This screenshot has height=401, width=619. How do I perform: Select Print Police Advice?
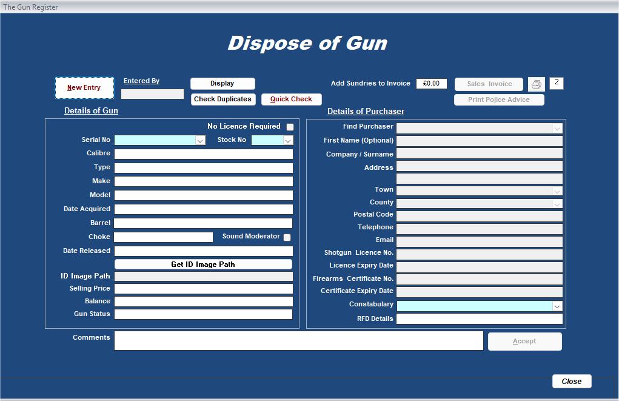(499, 99)
